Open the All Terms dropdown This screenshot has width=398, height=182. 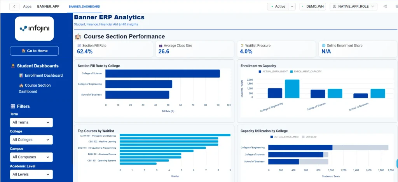click(x=31, y=122)
